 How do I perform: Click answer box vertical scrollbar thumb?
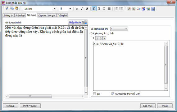166,64
